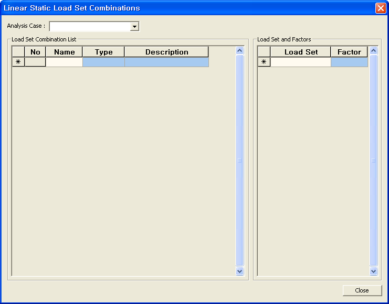The width and height of the screenshot is (389, 304).
Task: Click the empty No cell in new row
Action: 35,62
